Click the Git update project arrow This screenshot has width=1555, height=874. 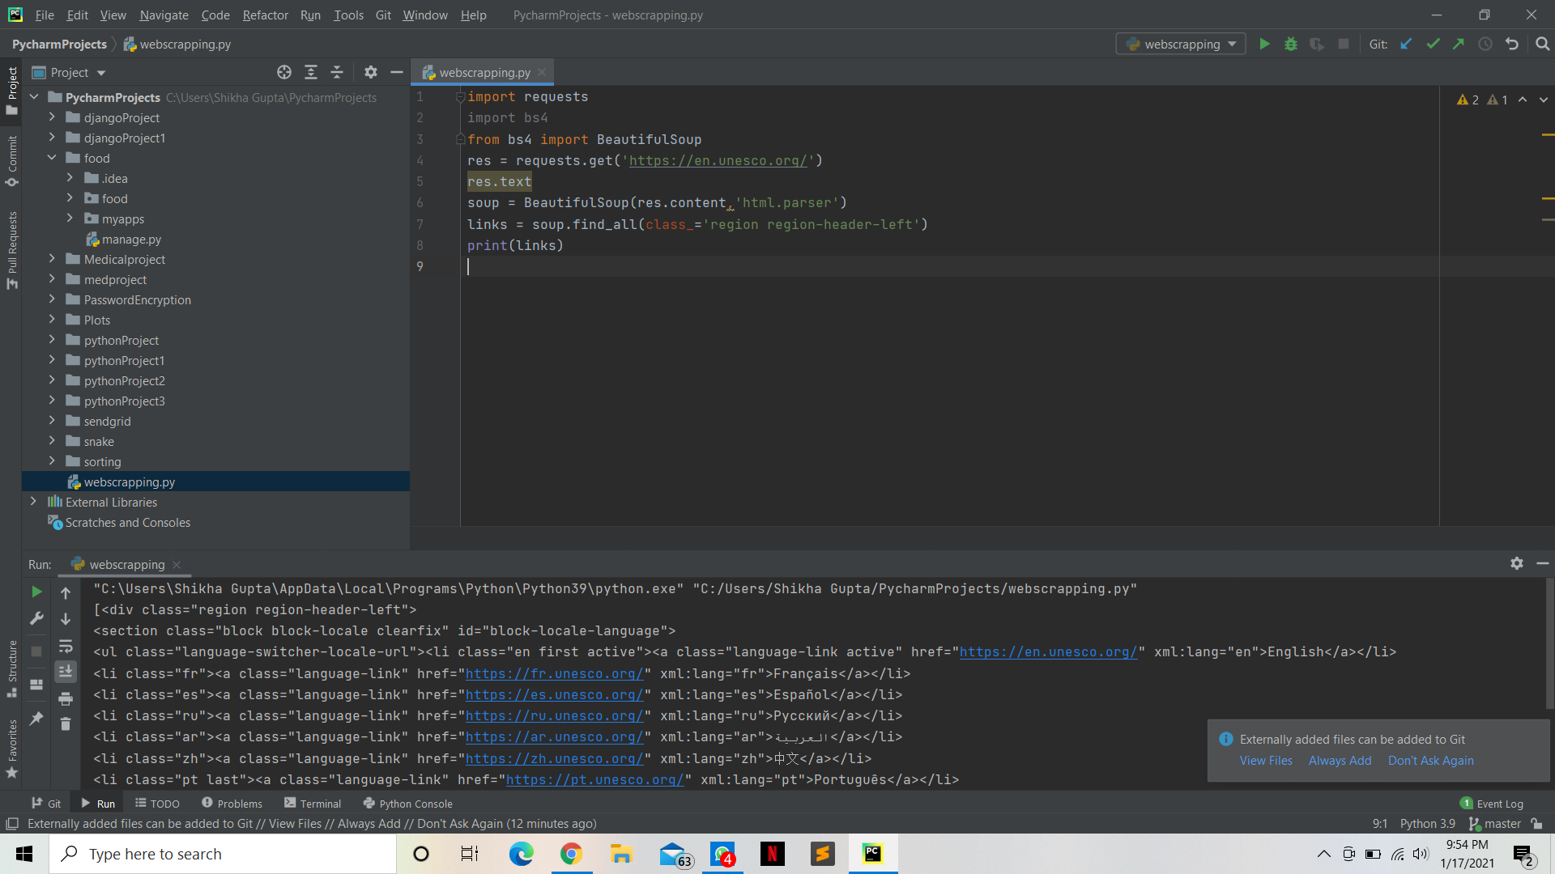coord(1407,45)
